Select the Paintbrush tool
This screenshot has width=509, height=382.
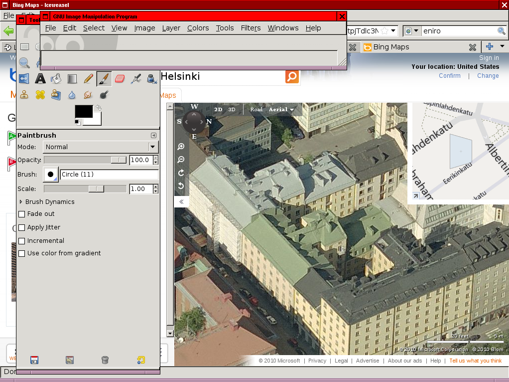(x=104, y=79)
